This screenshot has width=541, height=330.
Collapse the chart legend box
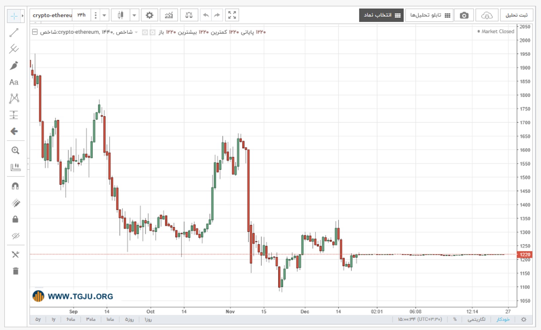coord(35,32)
